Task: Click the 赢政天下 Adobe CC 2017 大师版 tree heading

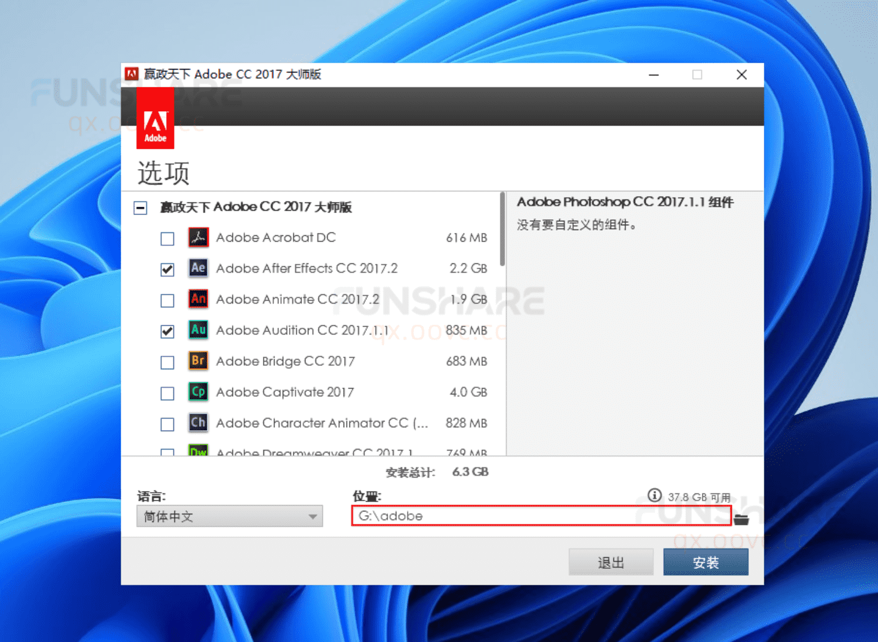Action: click(256, 207)
